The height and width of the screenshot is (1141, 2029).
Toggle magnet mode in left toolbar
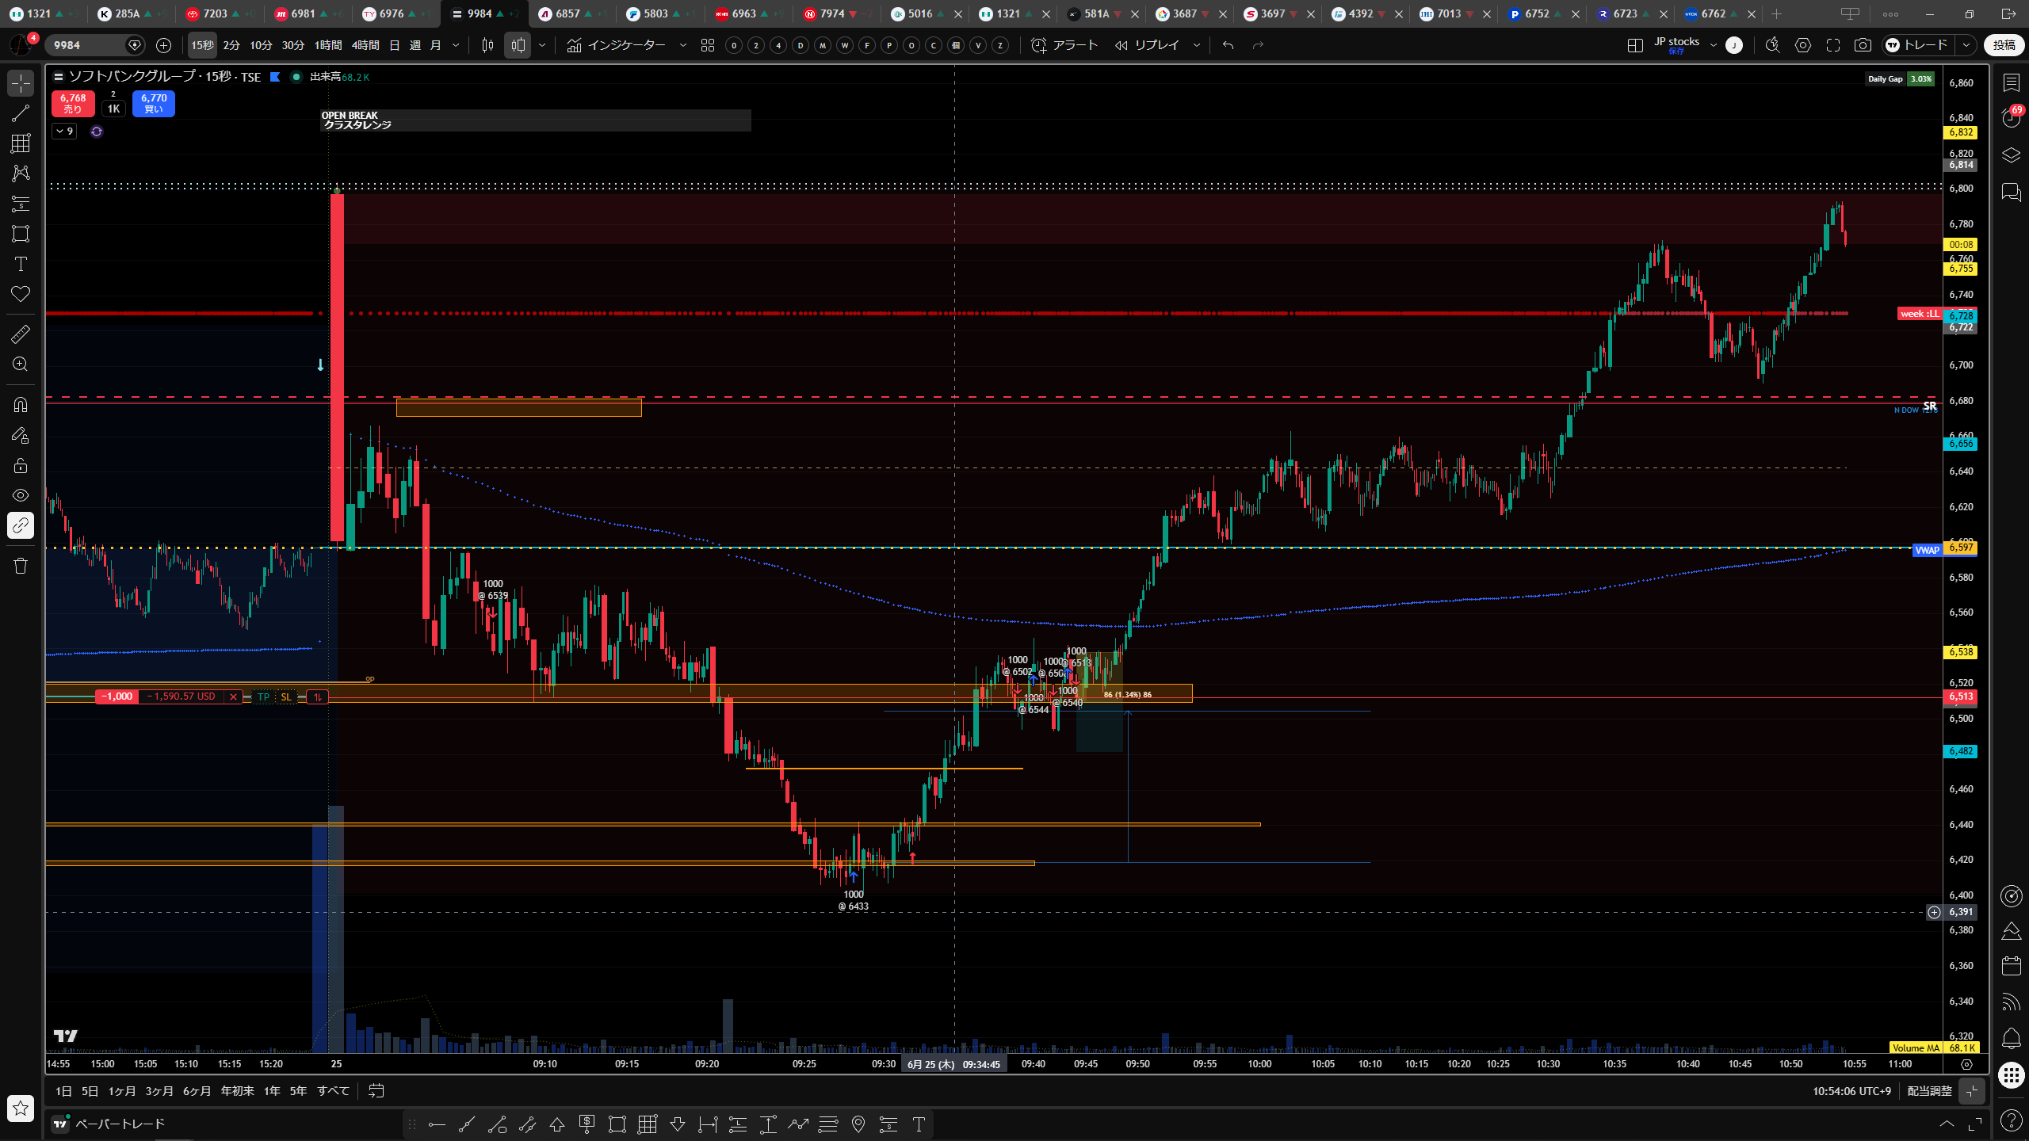[21, 405]
